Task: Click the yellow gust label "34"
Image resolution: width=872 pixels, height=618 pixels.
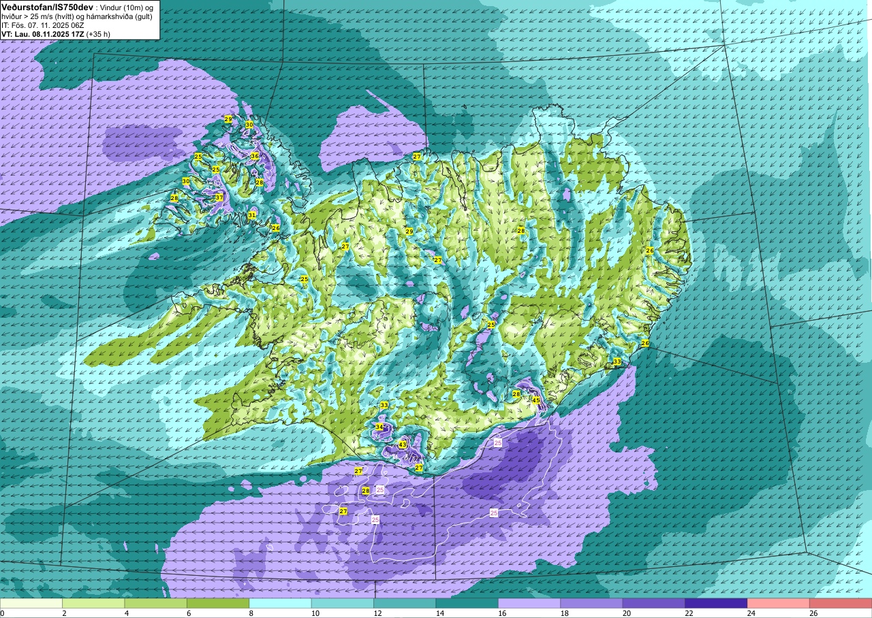Action: (379, 427)
